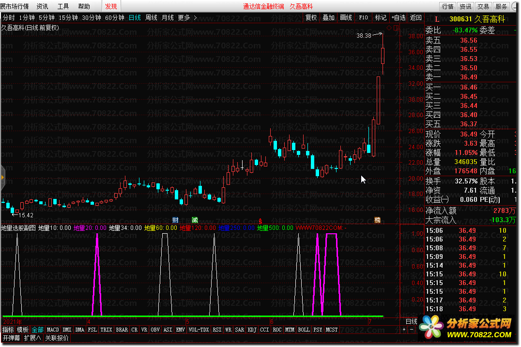This screenshot has height=347, width=521.
Task: Open the 工具 menu
Action: pyautogui.click(x=63, y=6)
